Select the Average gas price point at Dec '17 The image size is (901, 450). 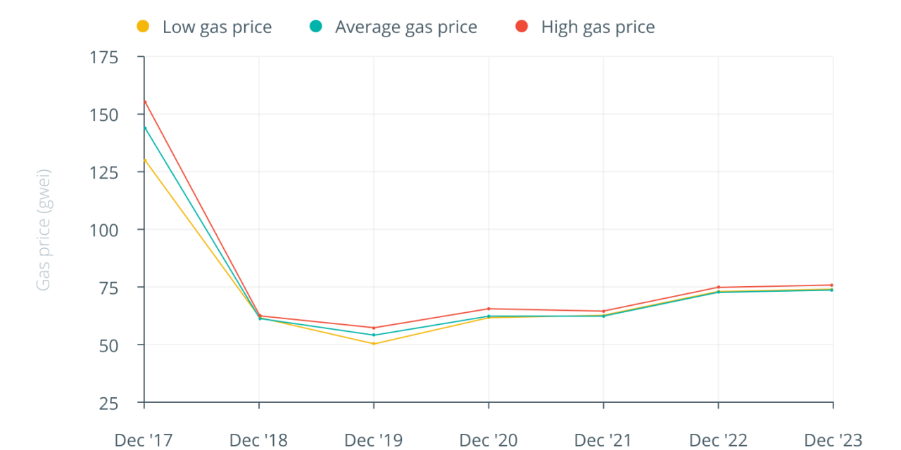[144, 127]
